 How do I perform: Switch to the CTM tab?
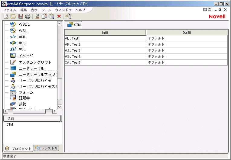(x=74, y=25)
